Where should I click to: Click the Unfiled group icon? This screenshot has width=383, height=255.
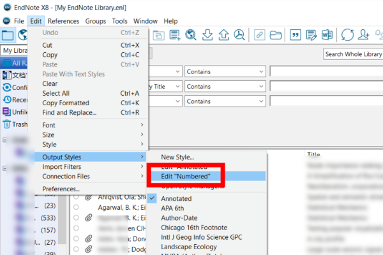click(x=6, y=112)
